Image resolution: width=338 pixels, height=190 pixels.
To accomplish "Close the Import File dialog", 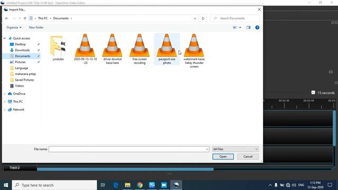I will [259, 9].
